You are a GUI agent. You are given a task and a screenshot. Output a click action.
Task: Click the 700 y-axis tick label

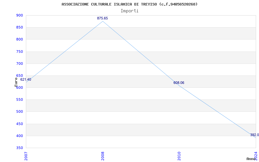pyautogui.click(x=19, y=64)
